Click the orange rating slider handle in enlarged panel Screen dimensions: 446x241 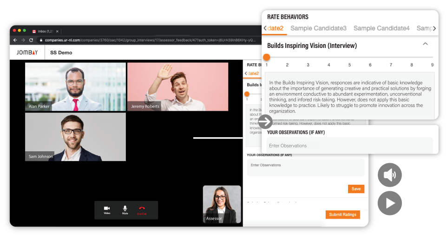[267, 57]
